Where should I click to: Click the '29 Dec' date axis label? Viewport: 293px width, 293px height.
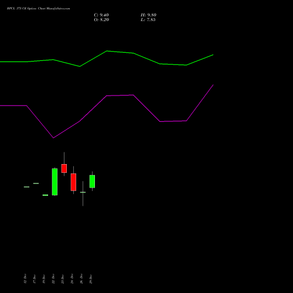(91, 279)
